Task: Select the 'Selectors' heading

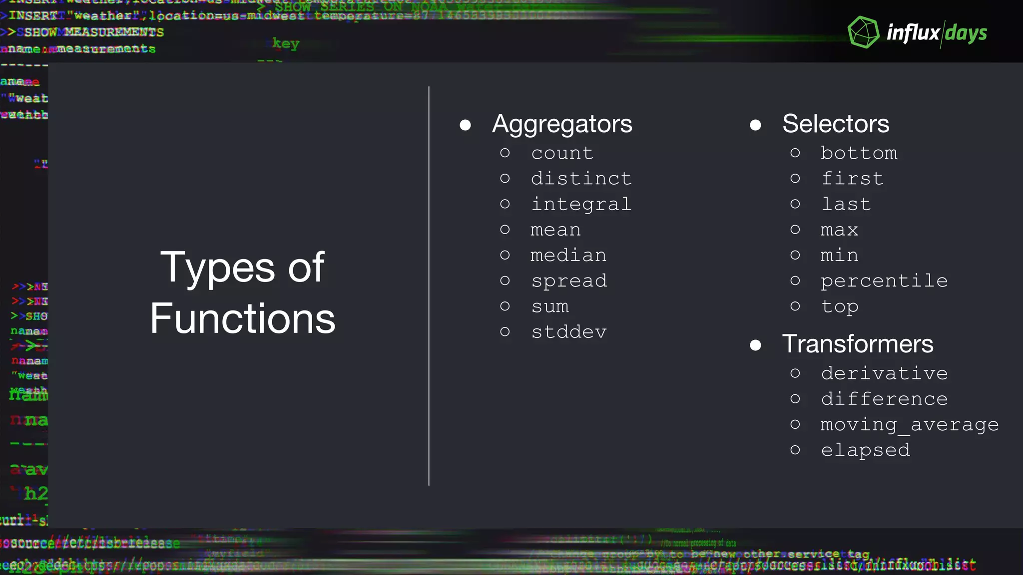Action: [x=836, y=123]
